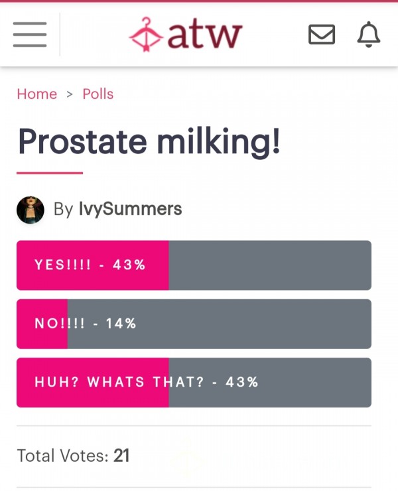This screenshot has height=491, width=398.
Task: Open the Polls breadcrumb link
Action: [98, 94]
